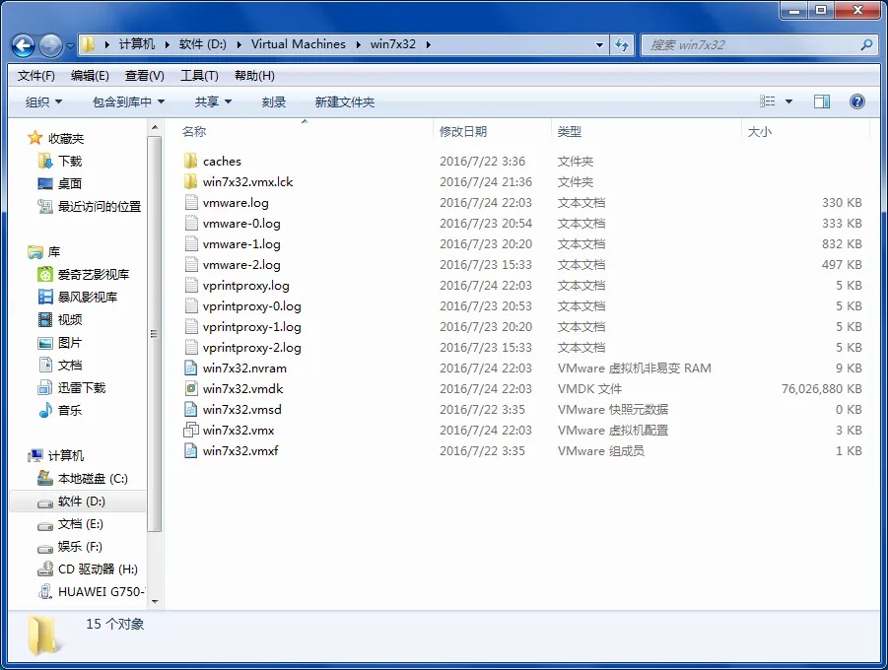Open the 图片 library
Image resolution: width=888 pixels, height=670 pixels.
[x=70, y=342]
